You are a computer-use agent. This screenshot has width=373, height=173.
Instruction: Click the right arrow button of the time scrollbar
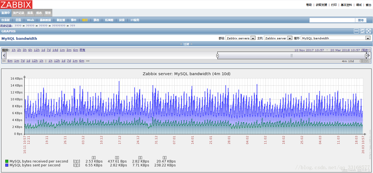click(369, 56)
